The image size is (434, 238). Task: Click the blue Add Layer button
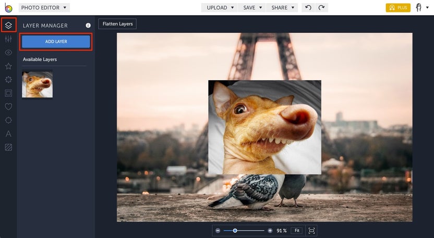(x=56, y=42)
